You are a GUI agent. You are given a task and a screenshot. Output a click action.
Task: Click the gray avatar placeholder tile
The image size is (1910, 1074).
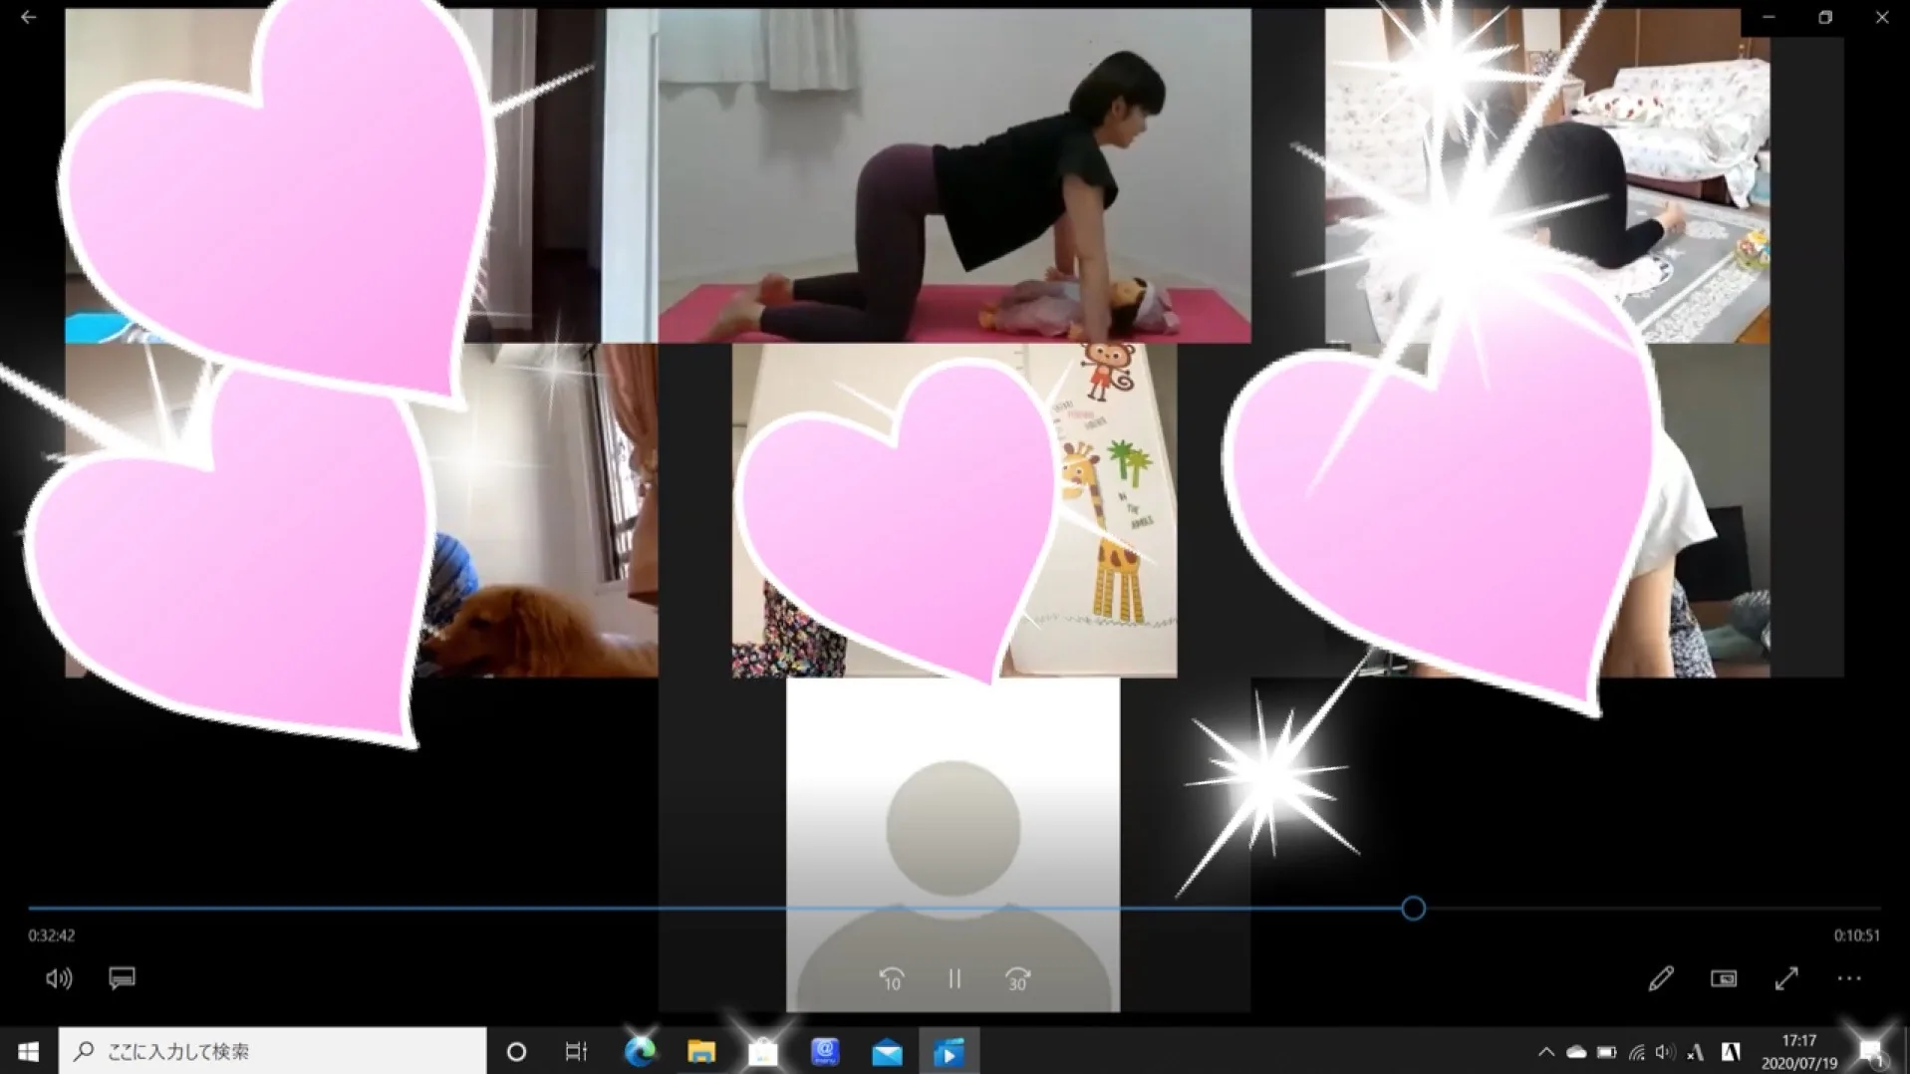[953, 845]
